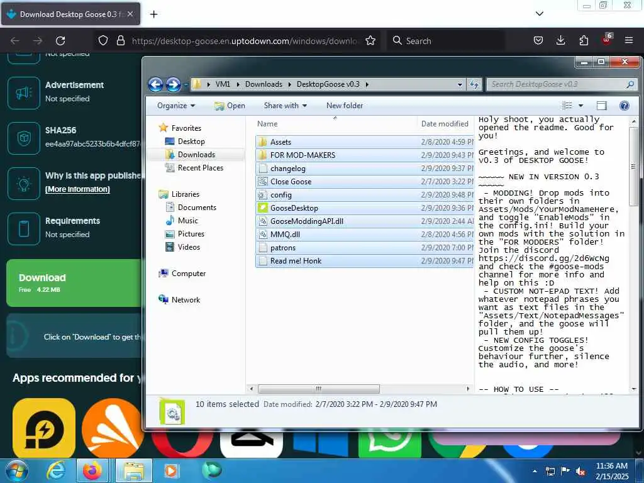This screenshot has height=483, width=644.
Task: Open Firefox hamburger application menu
Action: 629,40
